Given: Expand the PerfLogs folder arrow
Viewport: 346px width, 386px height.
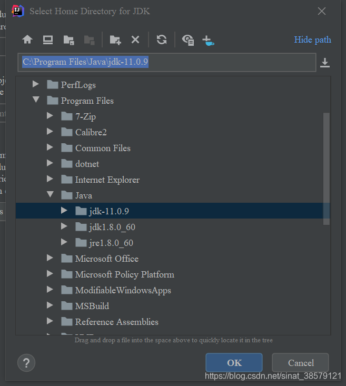Looking at the screenshot, I should click(36, 84).
